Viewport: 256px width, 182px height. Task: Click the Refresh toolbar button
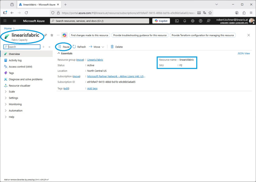[x=79, y=47]
